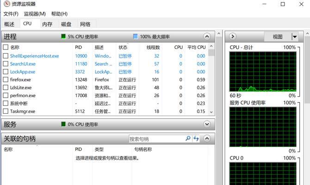
Task: Switch to the 网络 tab
Action: click(x=85, y=24)
